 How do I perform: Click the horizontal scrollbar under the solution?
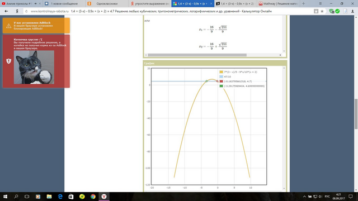pos(197,55)
